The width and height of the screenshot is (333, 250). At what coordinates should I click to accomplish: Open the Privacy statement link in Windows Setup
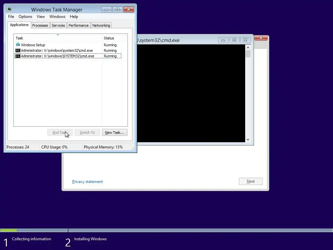tap(87, 182)
